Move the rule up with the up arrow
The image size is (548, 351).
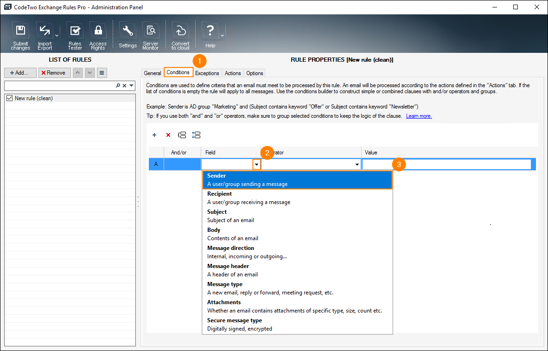(x=77, y=73)
